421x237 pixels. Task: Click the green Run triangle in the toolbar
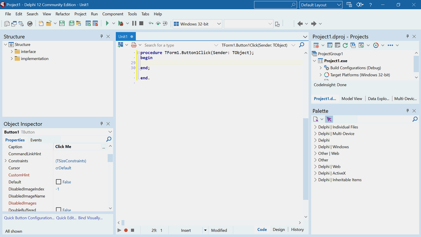click(107, 24)
